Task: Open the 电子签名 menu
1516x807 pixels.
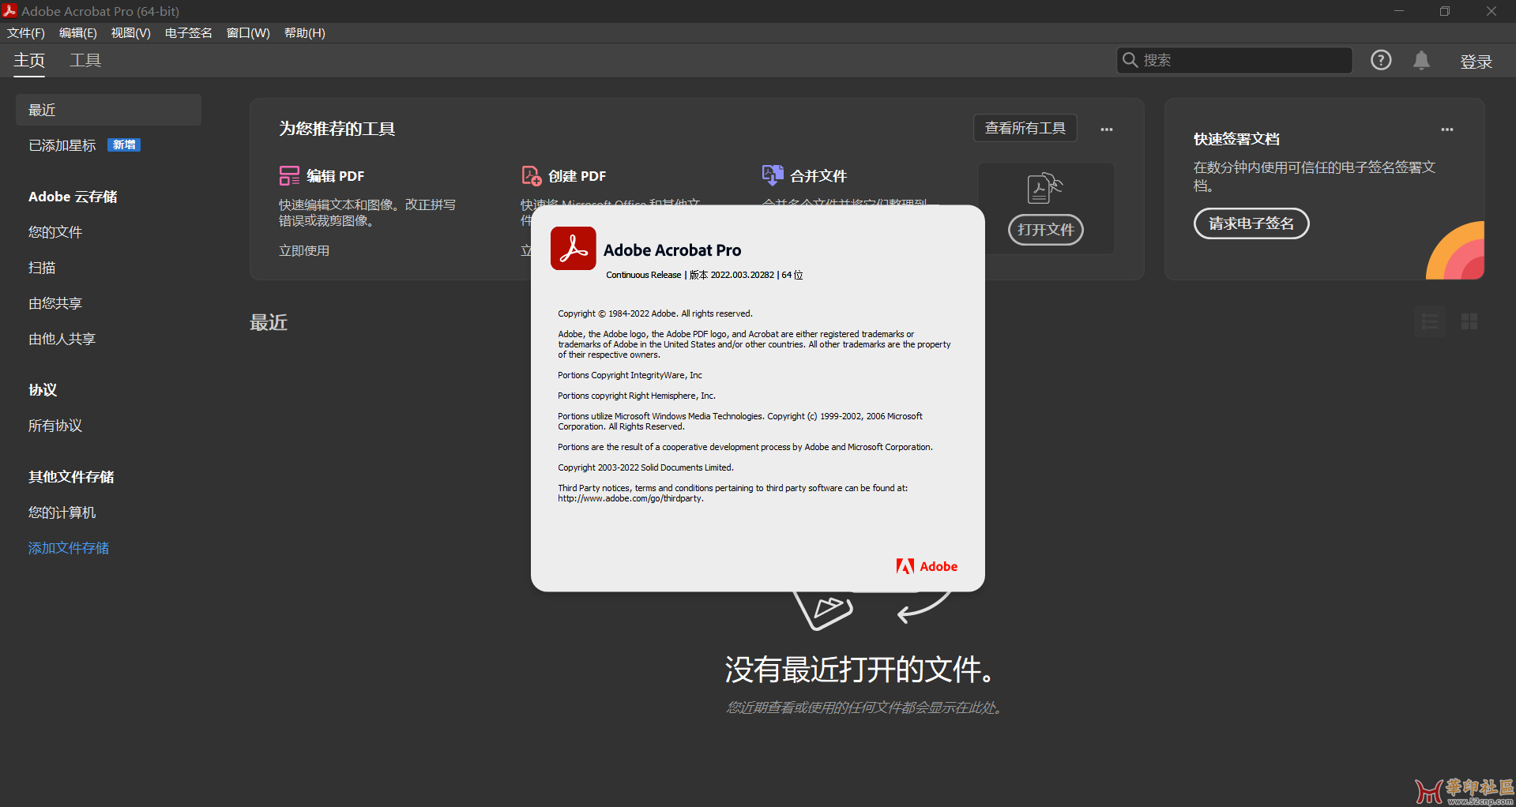Action: pos(188,32)
